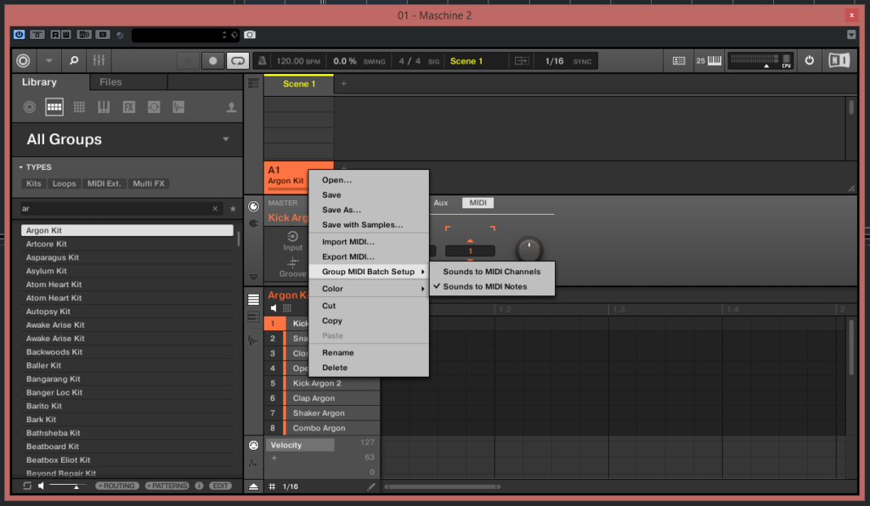Open the browser search magnifier
Image resolution: width=870 pixels, height=506 pixels.
(x=74, y=60)
